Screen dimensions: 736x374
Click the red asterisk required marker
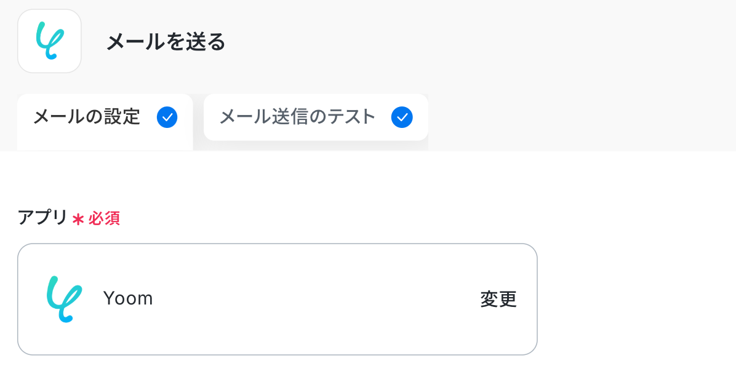point(78,219)
